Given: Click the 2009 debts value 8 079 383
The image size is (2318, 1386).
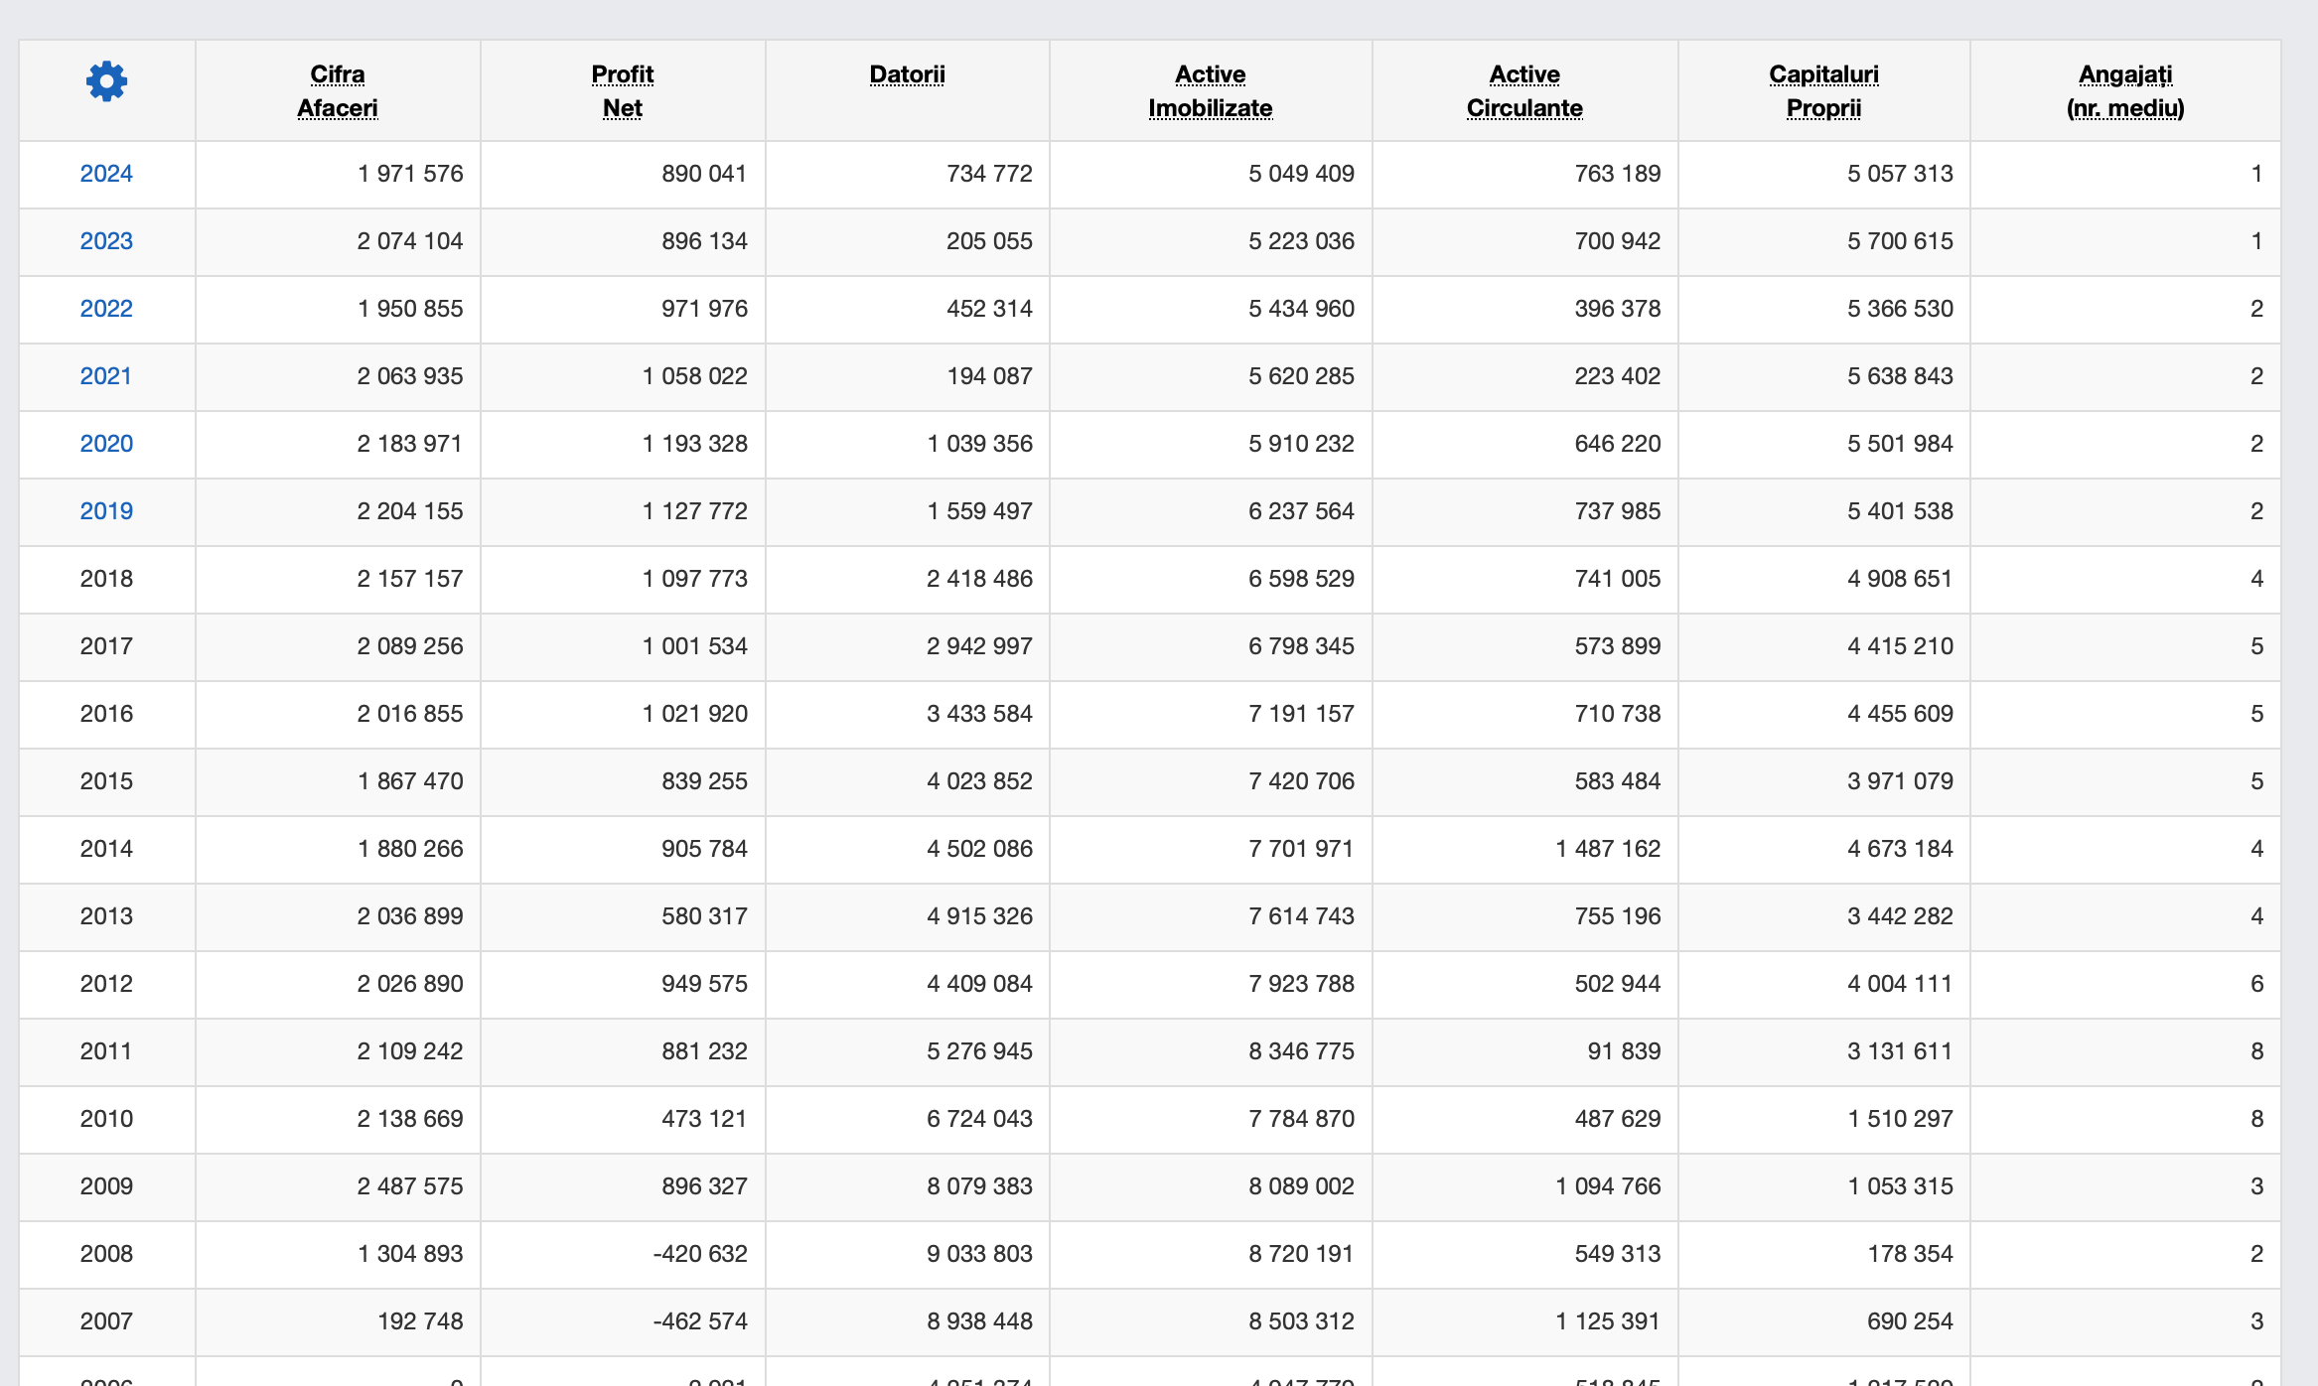Looking at the screenshot, I should click(x=979, y=1186).
